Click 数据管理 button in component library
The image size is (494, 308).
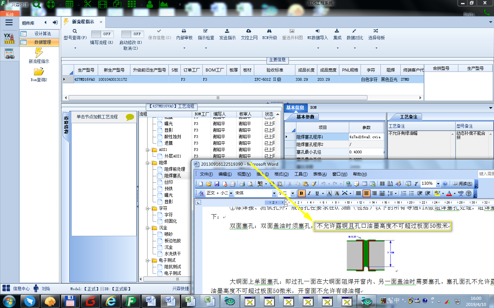39,42
